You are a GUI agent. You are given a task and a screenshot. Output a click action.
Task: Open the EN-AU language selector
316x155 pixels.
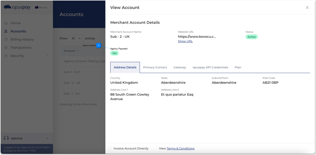tap(41, 7)
